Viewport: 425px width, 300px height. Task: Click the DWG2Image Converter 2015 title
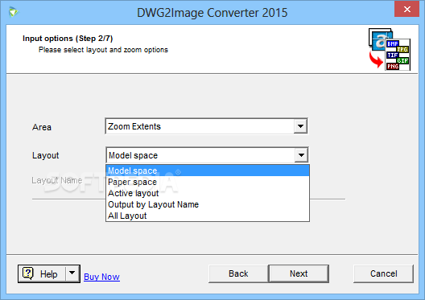[212, 13]
